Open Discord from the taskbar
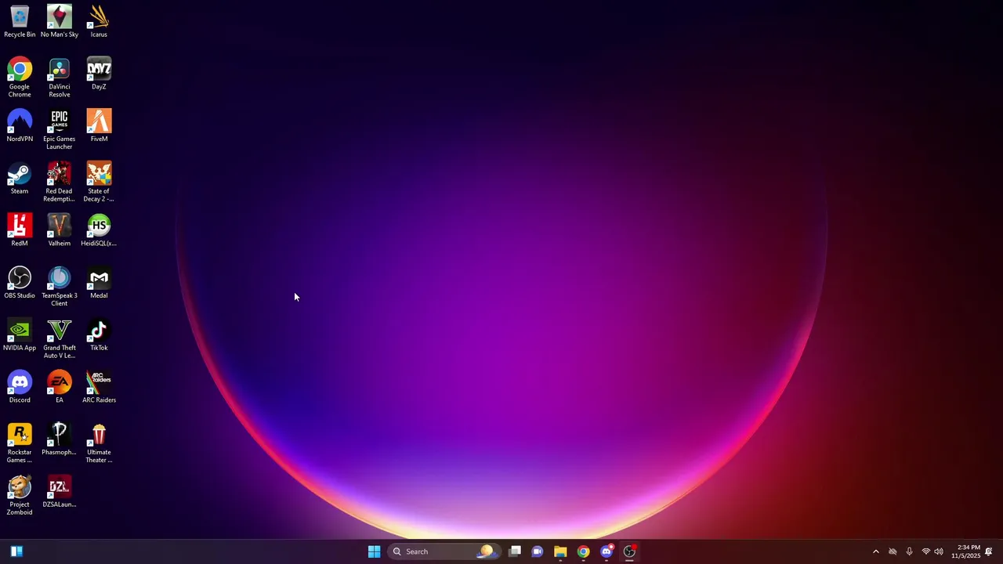The height and width of the screenshot is (564, 1003). [x=607, y=551]
